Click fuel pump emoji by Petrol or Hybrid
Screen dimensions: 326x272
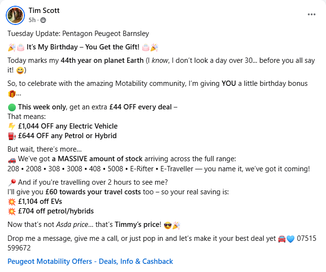tap(12, 136)
